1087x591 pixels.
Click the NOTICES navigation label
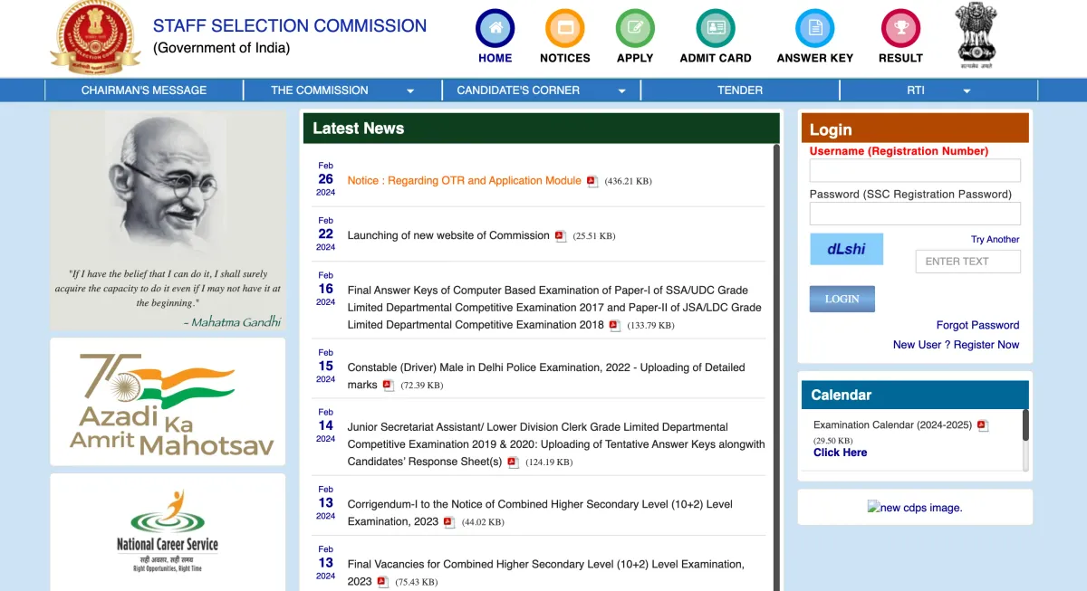pyautogui.click(x=565, y=58)
